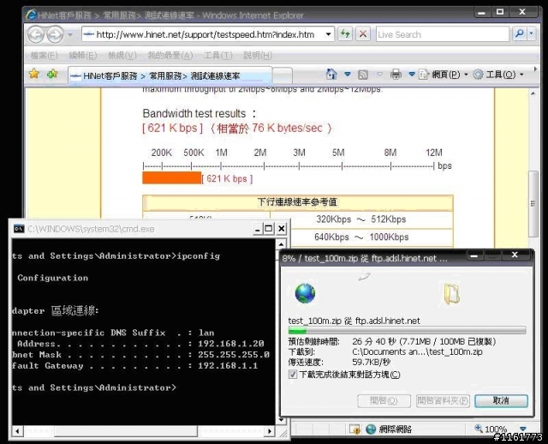Click the 640Kbps ～ 1000Kbps table cell

coord(361,237)
